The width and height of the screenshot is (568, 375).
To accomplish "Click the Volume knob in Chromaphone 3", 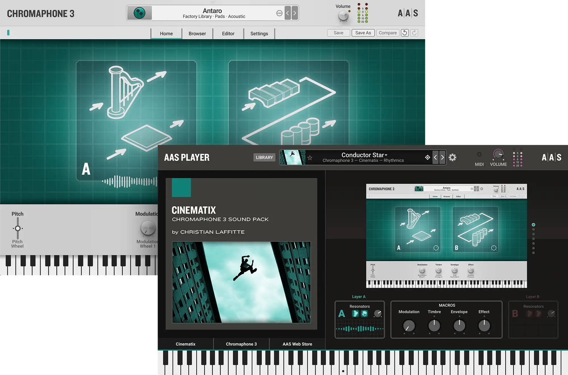I will [343, 16].
